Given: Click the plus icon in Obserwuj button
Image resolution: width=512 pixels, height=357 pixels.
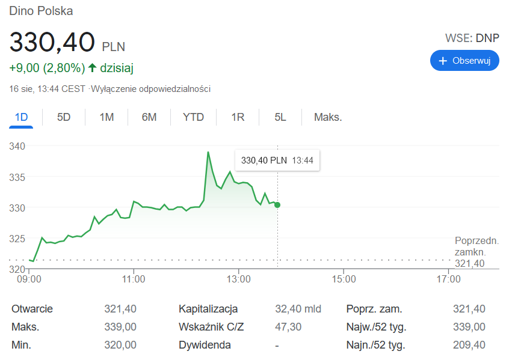Looking at the screenshot, I should pos(443,61).
